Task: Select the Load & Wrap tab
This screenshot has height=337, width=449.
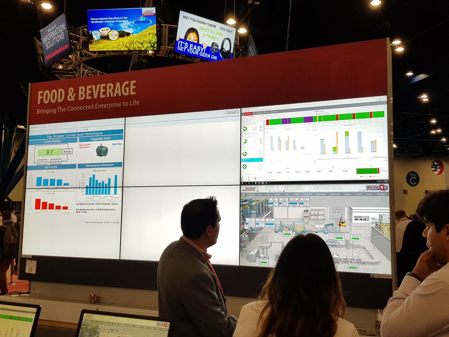Action: [308, 194]
